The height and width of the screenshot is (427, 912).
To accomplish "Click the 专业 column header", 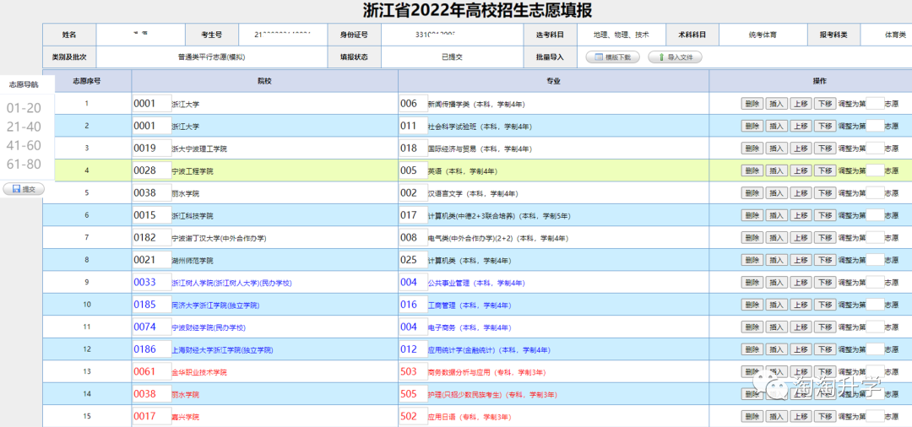I will pyautogui.click(x=554, y=81).
